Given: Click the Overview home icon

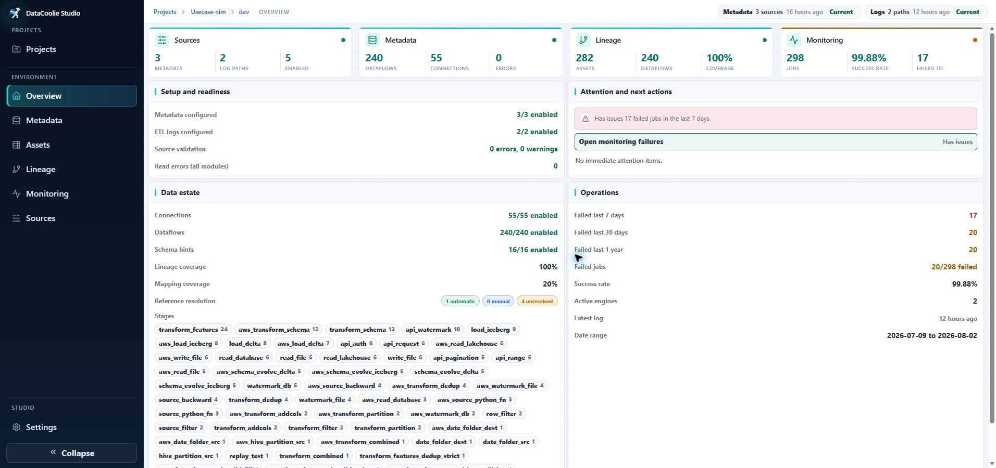Looking at the screenshot, I should [x=16, y=96].
